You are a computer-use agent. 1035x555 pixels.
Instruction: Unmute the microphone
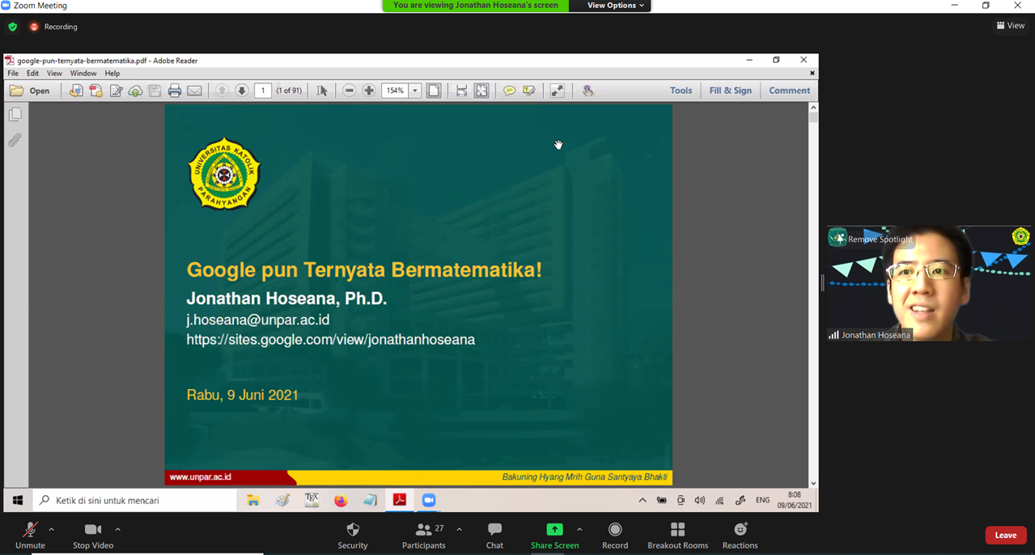point(30,535)
